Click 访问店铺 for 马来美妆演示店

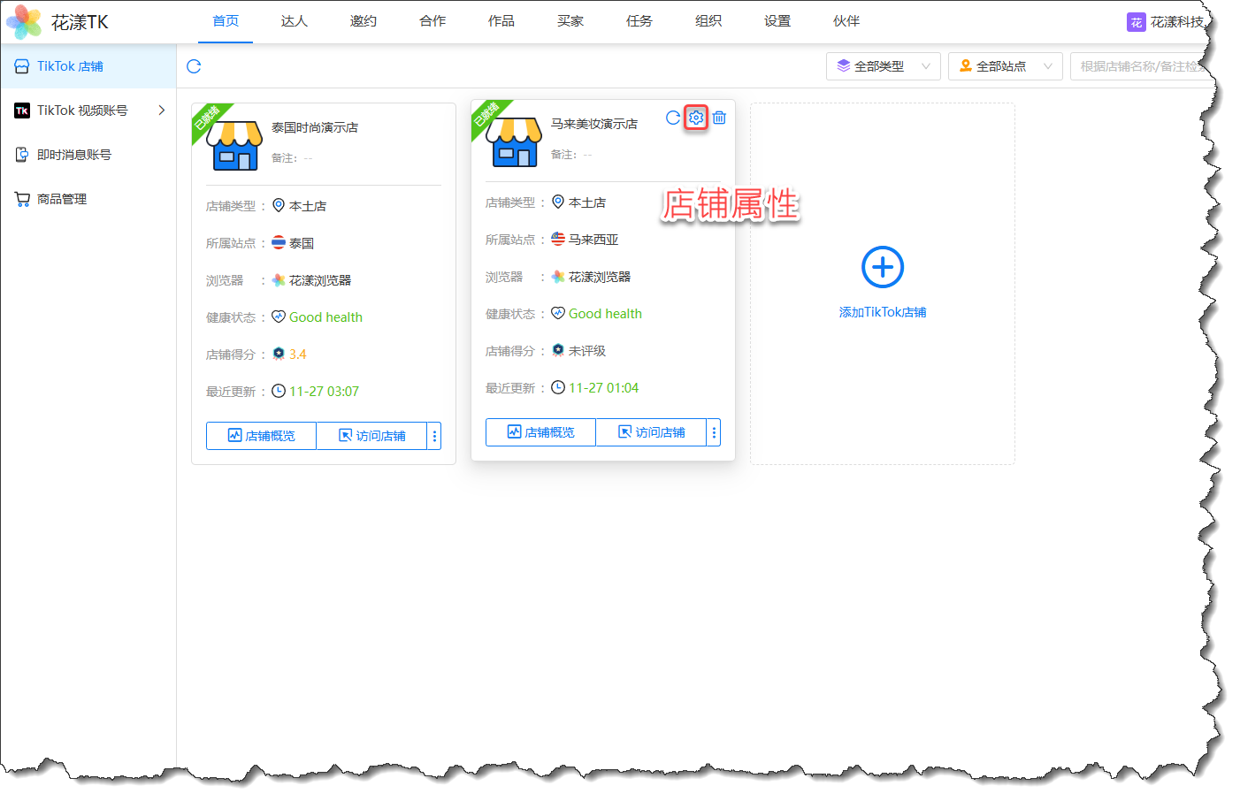(x=651, y=432)
